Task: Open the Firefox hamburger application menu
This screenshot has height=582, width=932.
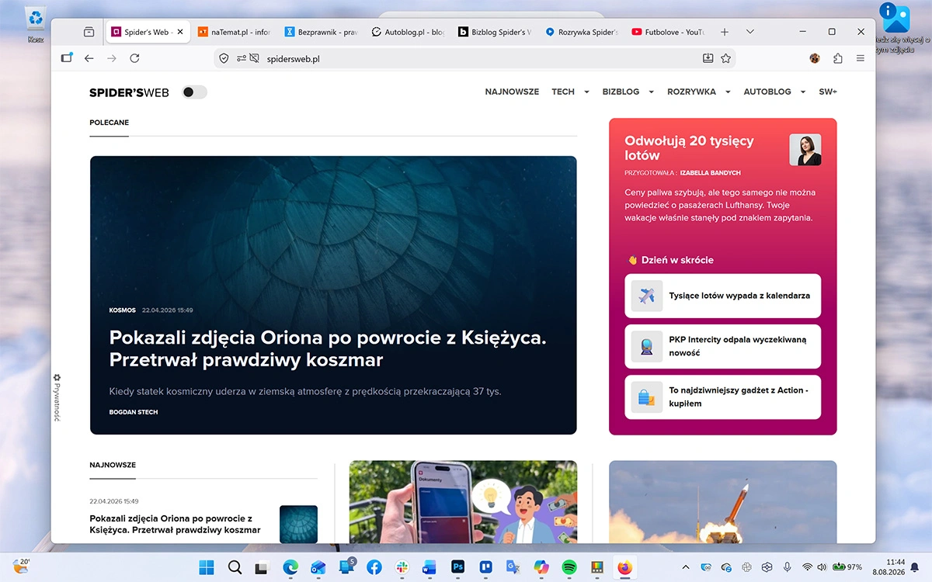Action: [x=860, y=58]
